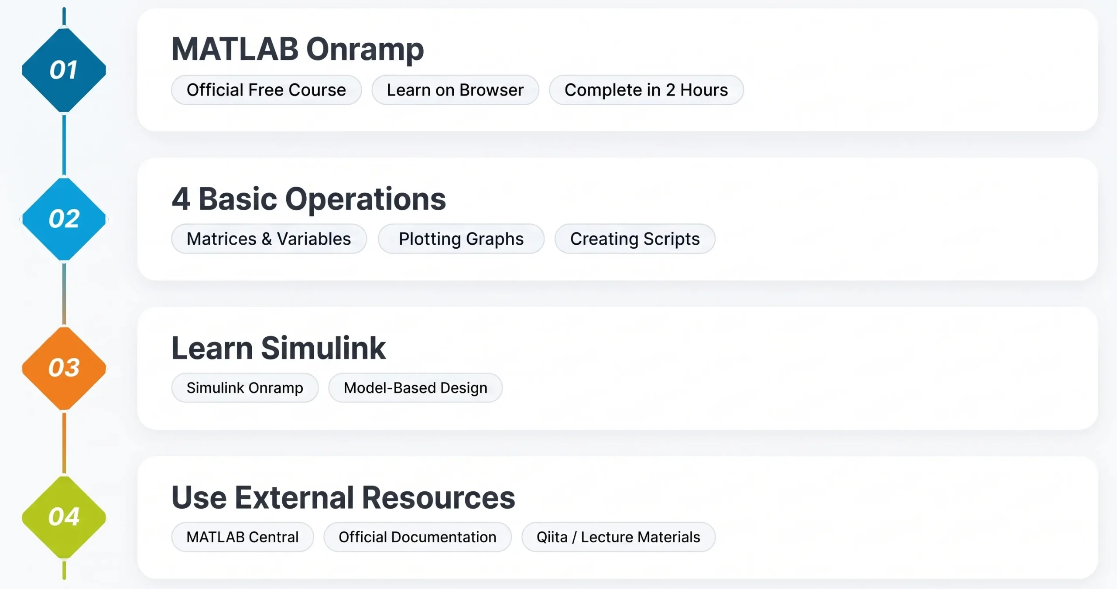1117x589 pixels.
Task: Open the MATLAB Central tag
Action: point(243,537)
